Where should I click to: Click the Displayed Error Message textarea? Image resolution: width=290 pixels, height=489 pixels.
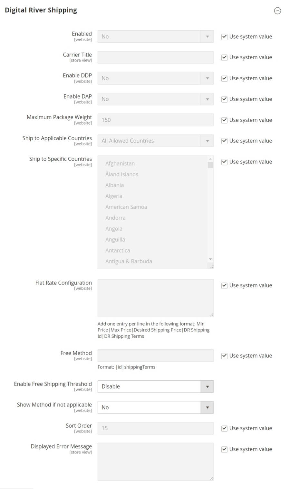155,462
